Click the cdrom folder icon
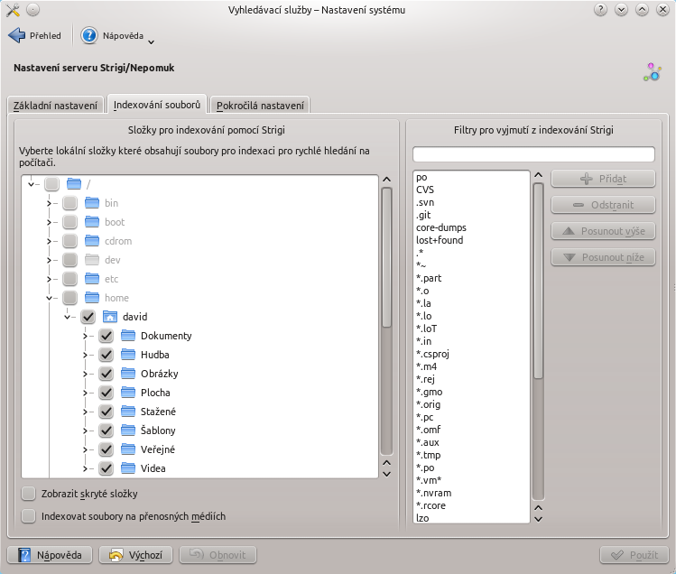The height and width of the screenshot is (574, 676). click(x=92, y=241)
